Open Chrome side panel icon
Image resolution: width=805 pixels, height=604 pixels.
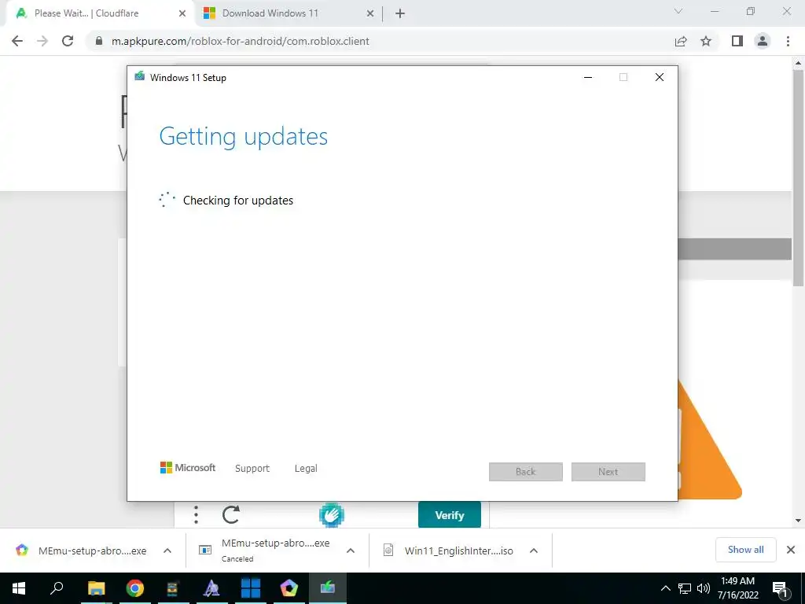737,41
